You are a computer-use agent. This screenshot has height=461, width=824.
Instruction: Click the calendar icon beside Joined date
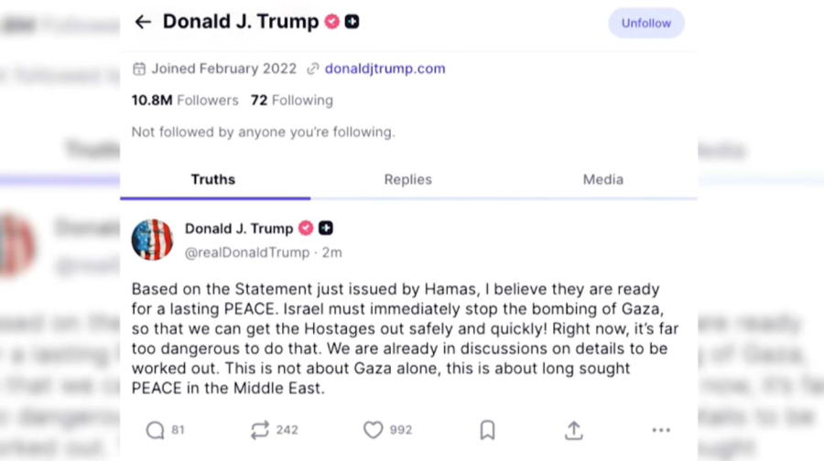(139, 69)
